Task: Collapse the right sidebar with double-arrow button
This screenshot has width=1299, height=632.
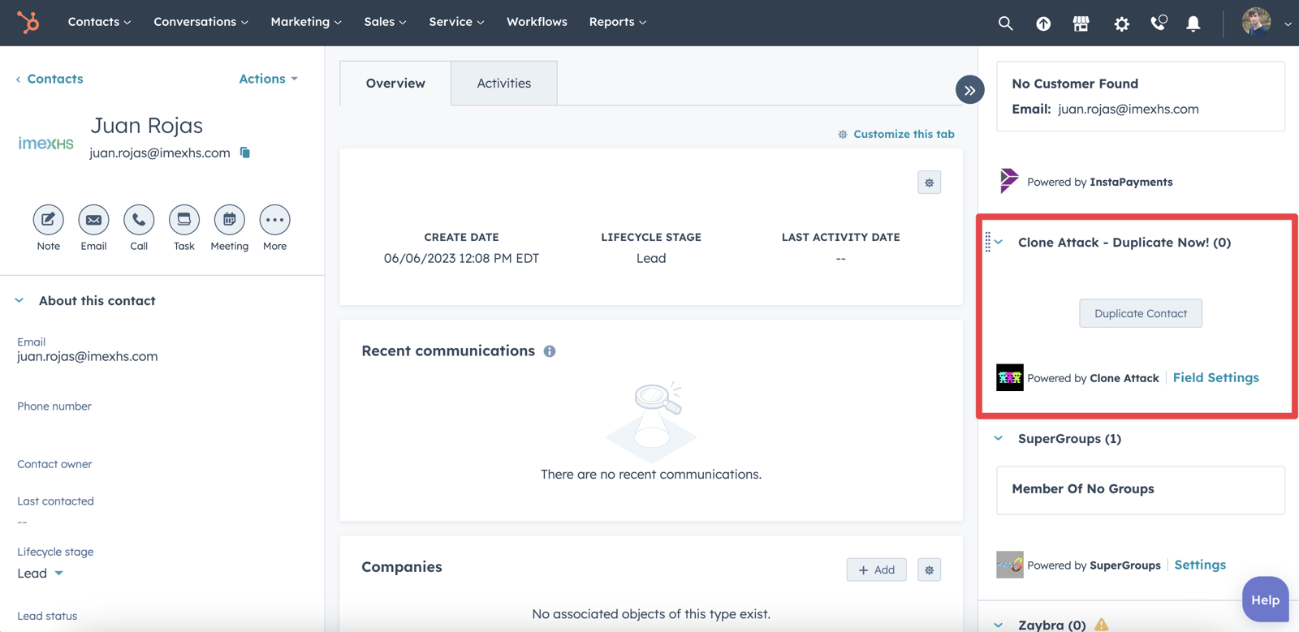Action: tap(969, 90)
